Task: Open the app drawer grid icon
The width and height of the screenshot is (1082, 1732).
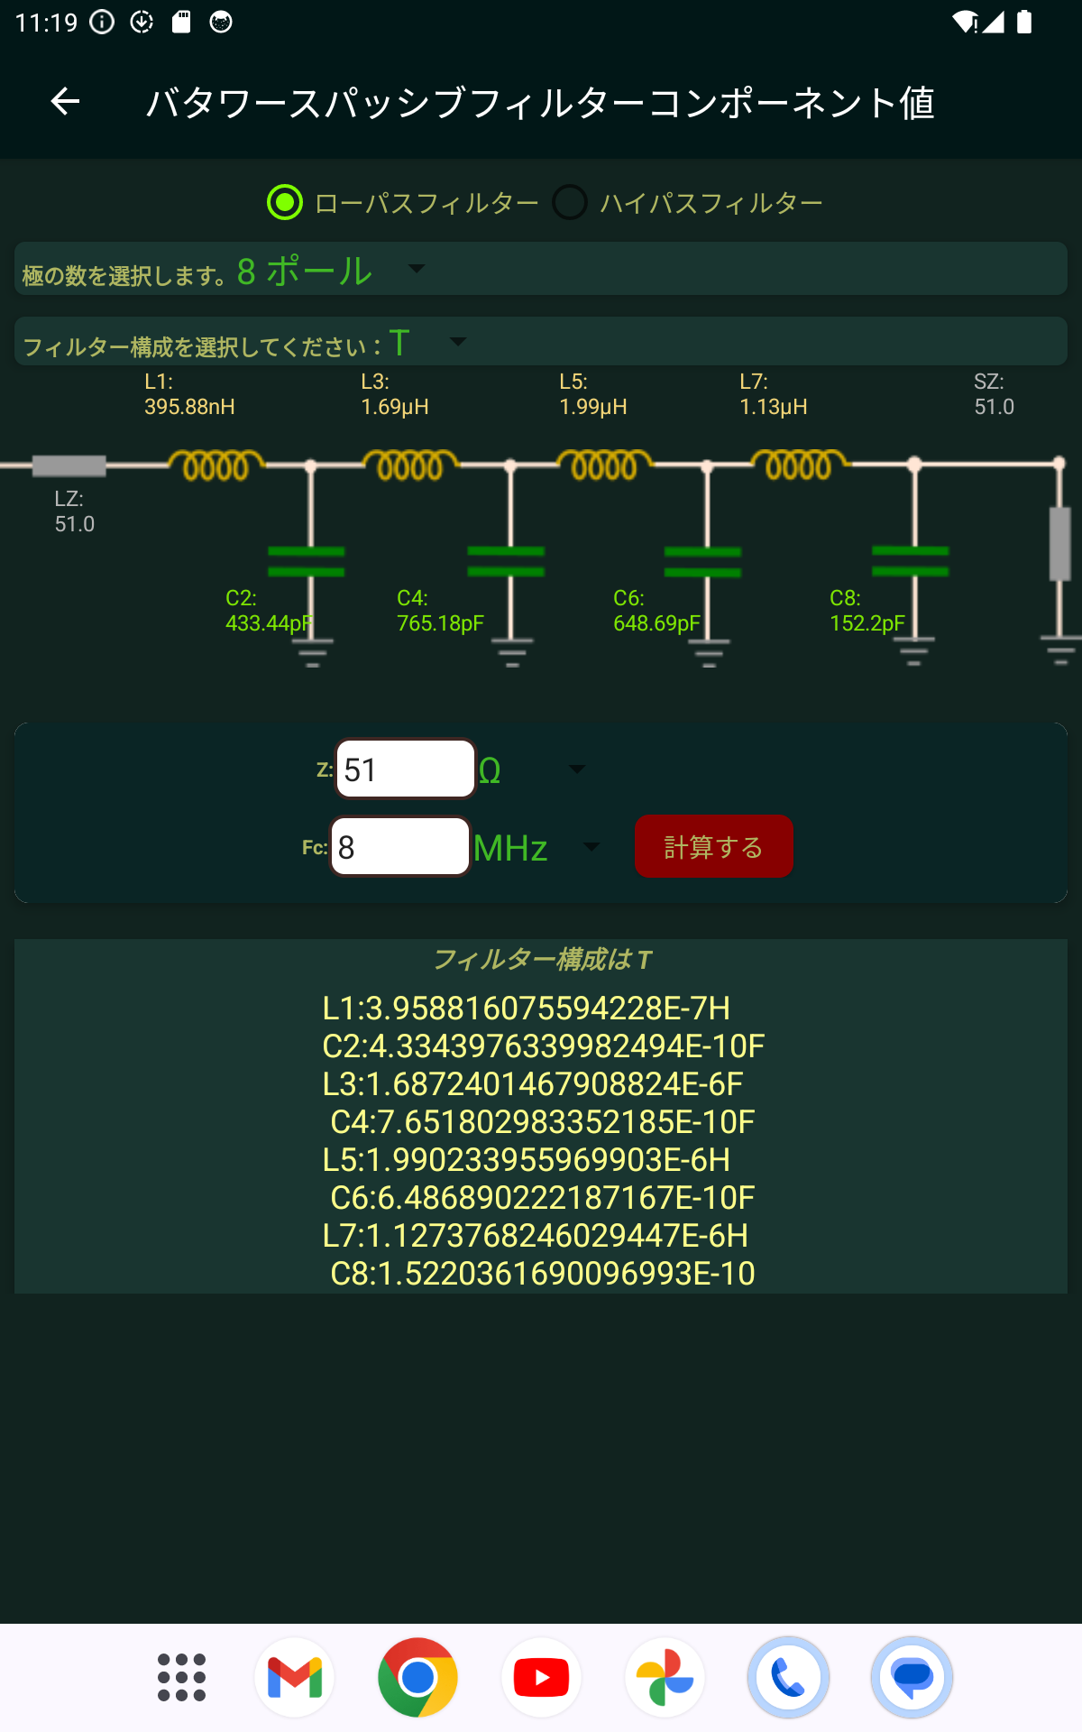Action: point(181,1678)
